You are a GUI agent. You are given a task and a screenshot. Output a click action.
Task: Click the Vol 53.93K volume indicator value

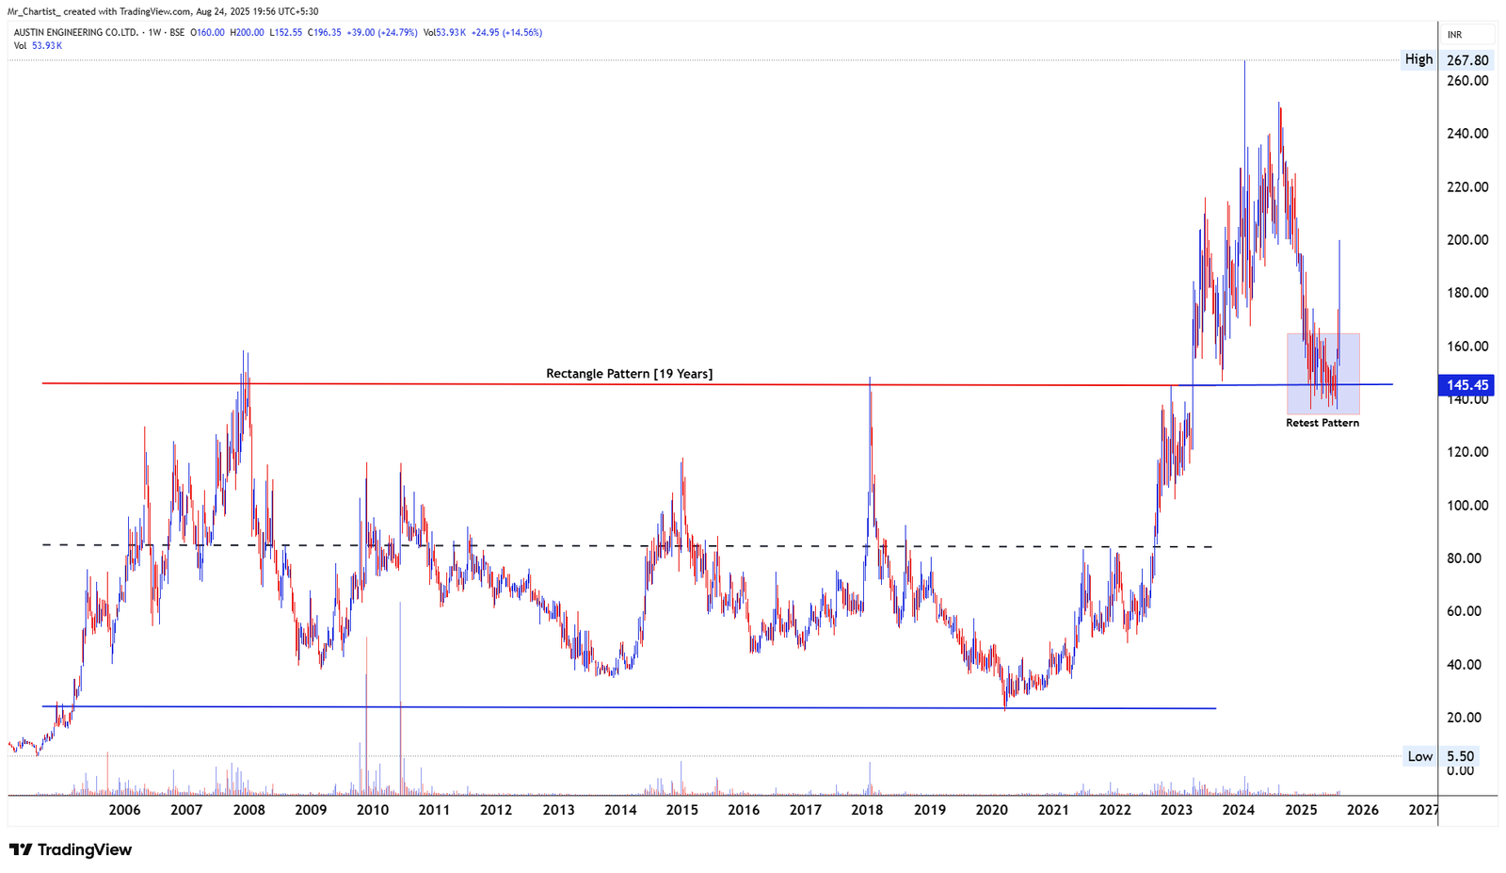[x=40, y=43]
